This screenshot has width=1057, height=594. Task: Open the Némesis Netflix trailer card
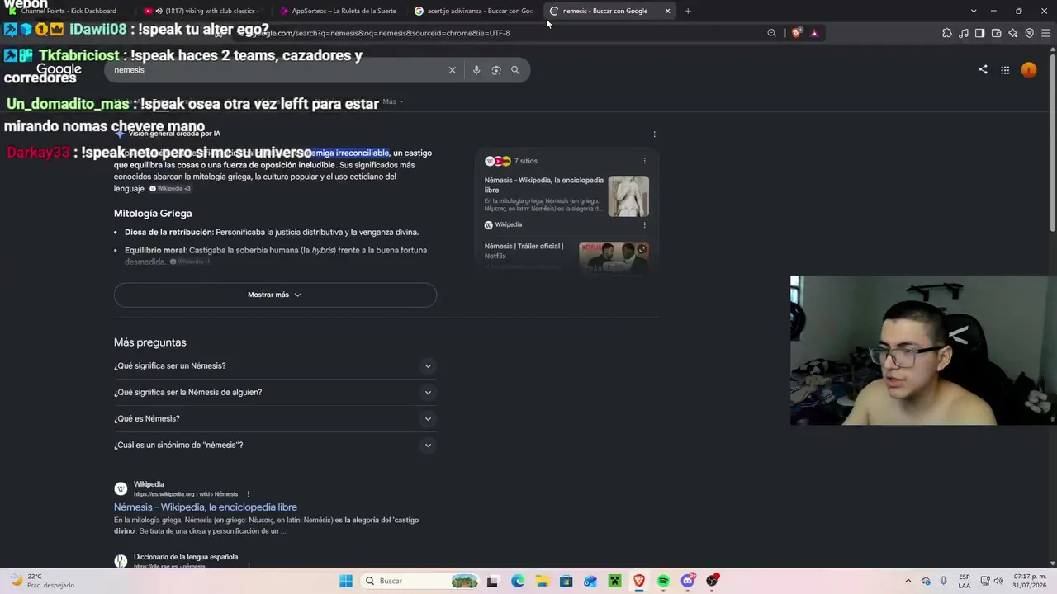524,251
